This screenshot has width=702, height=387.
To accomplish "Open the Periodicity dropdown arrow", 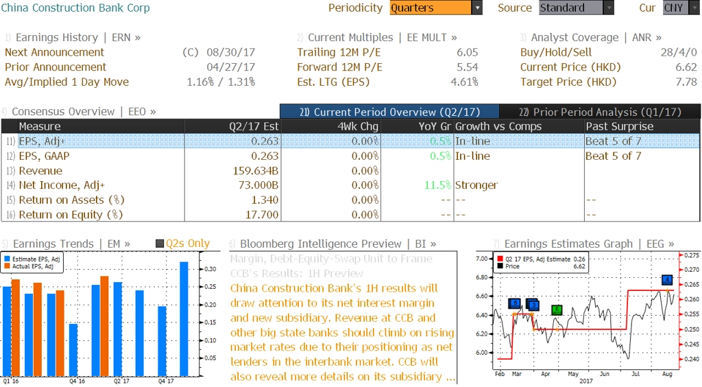I will pyautogui.click(x=477, y=8).
